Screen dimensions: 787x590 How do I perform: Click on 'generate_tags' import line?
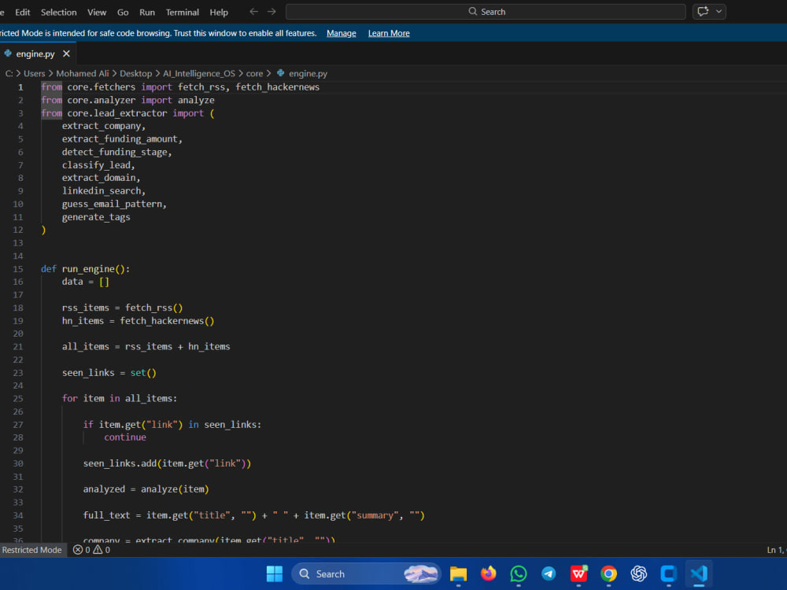96,217
